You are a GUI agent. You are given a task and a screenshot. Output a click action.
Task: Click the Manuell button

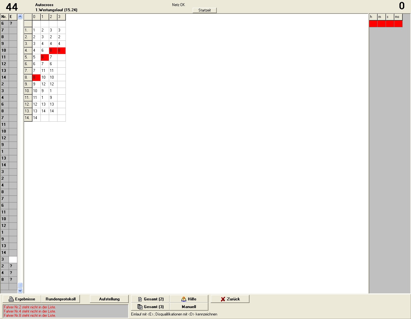(x=189, y=307)
